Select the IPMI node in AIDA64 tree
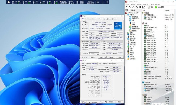This screenshot has width=176, height=105. coord(132,23)
